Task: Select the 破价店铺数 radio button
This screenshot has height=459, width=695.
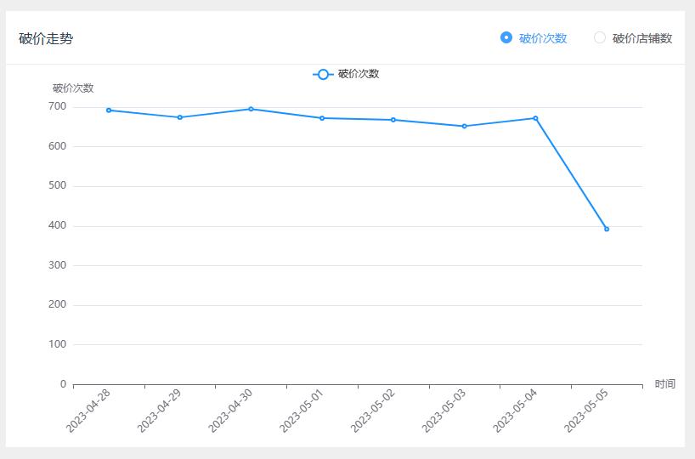Action: click(600, 37)
